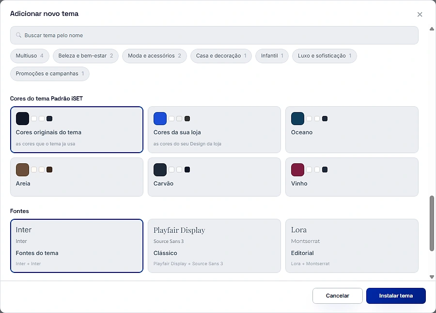Select the Clássico Playfair Display font pair
The width and height of the screenshot is (436, 313).
pyautogui.click(x=214, y=246)
